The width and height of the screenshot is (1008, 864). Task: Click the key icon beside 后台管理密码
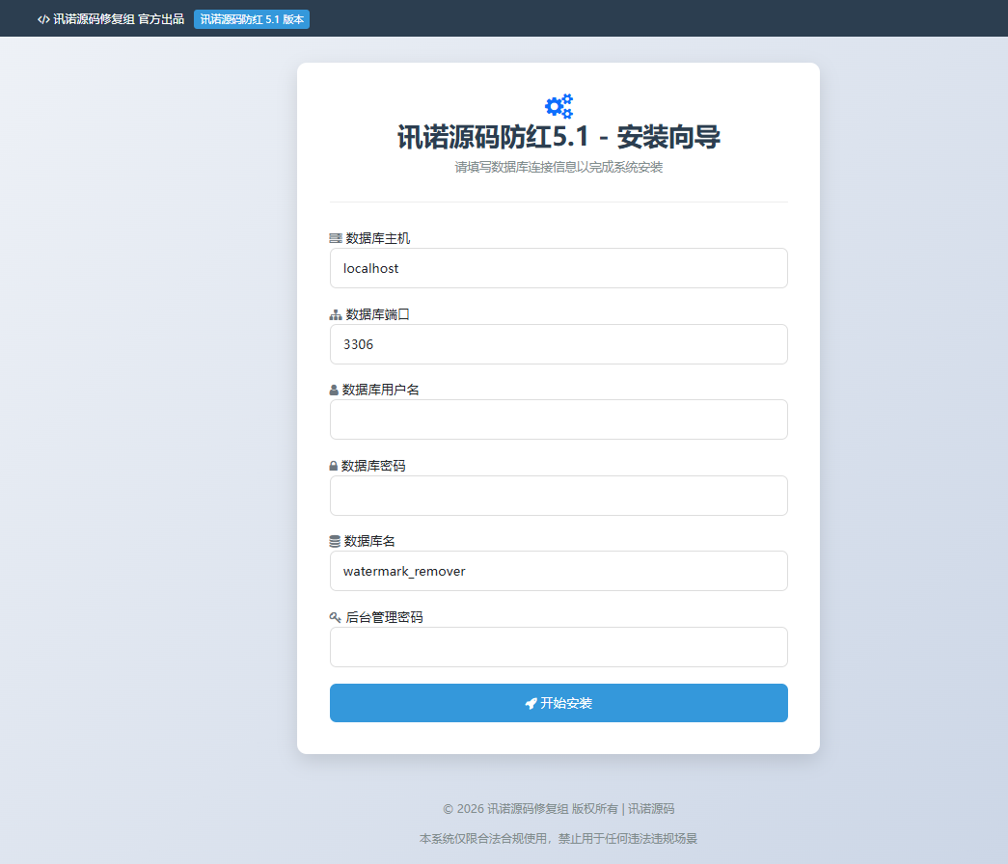pos(336,617)
